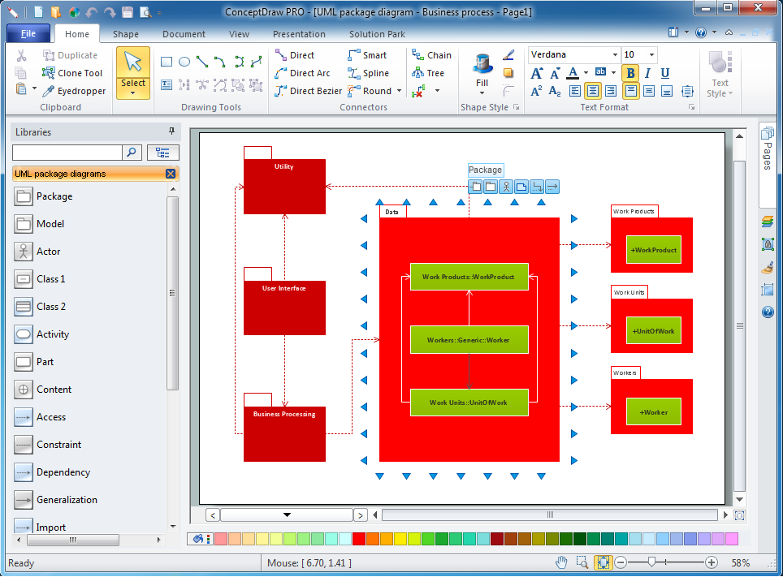Open the File menu tab
Image resolution: width=783 pixels, height=577 pixels.
click(x=28, y=34)
